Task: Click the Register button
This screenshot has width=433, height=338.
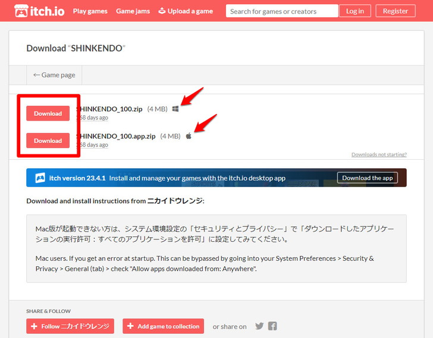Action: pos(395,11)
